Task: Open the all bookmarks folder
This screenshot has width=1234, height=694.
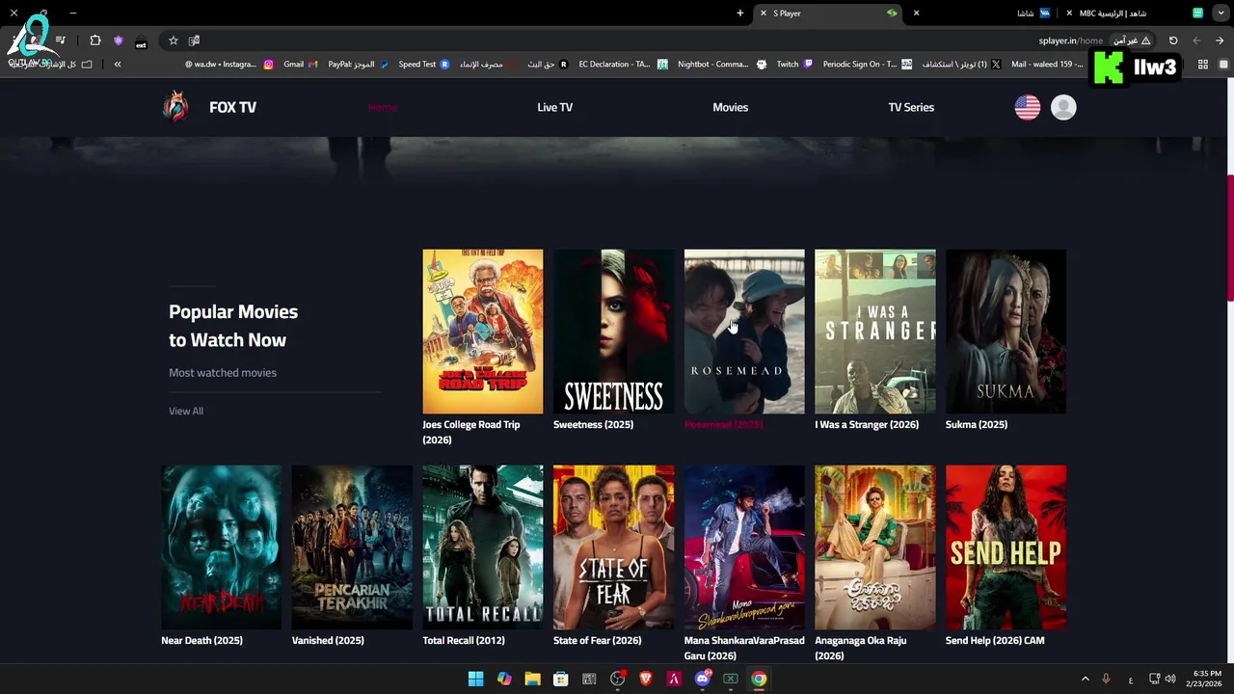Action: tap(50, 65)
